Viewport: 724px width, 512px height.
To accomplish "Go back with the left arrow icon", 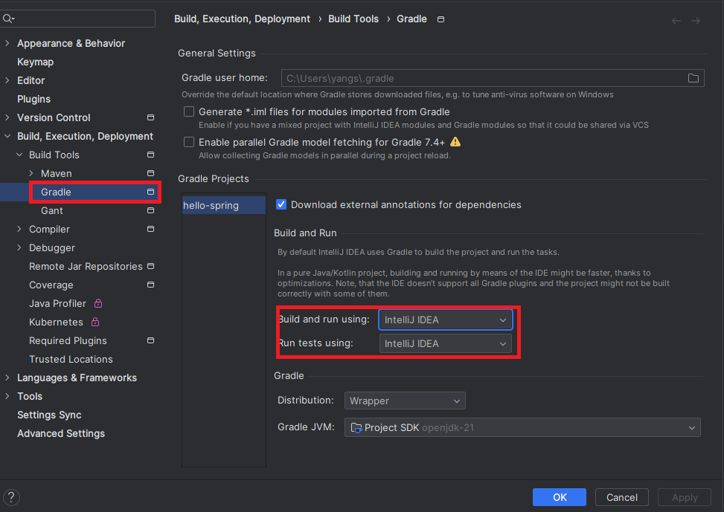I will pos(676,21).
